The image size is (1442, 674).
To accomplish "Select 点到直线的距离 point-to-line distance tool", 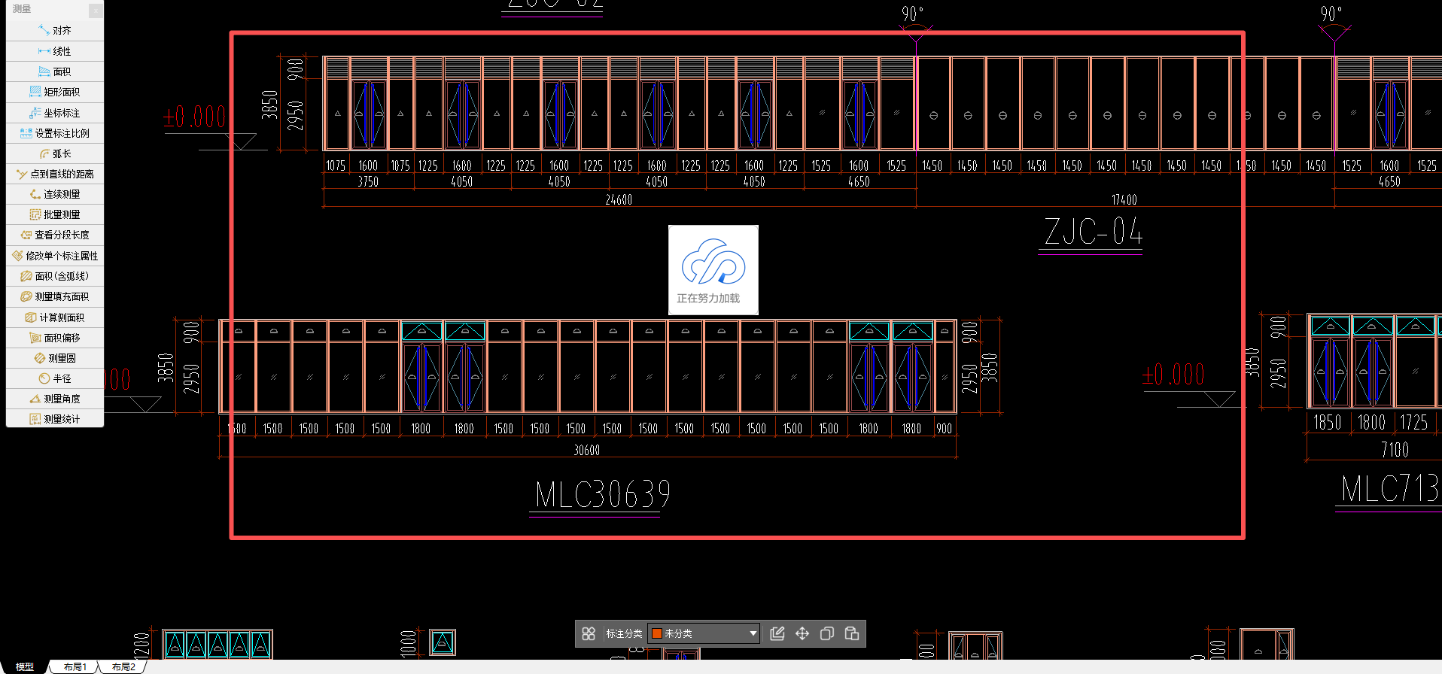I will [55, 174].
